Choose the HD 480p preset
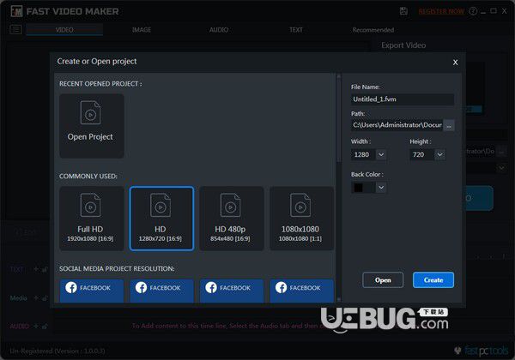Image resolution: width=515 pixels, height=360 pixels. [x=232, y=219]
